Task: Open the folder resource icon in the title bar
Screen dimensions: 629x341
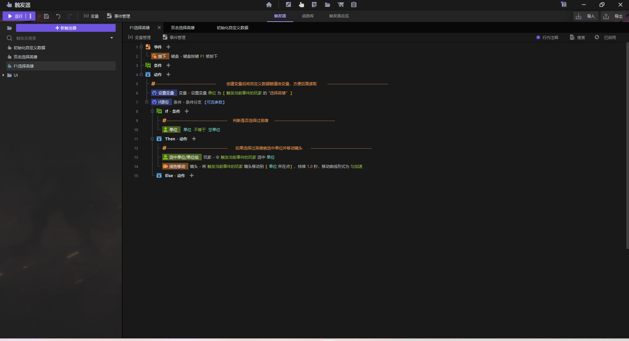Action: 328,5
